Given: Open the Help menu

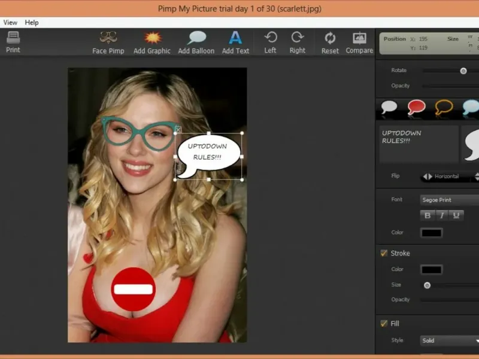Looking at the screenshot, I should click(x=32, y=23).
